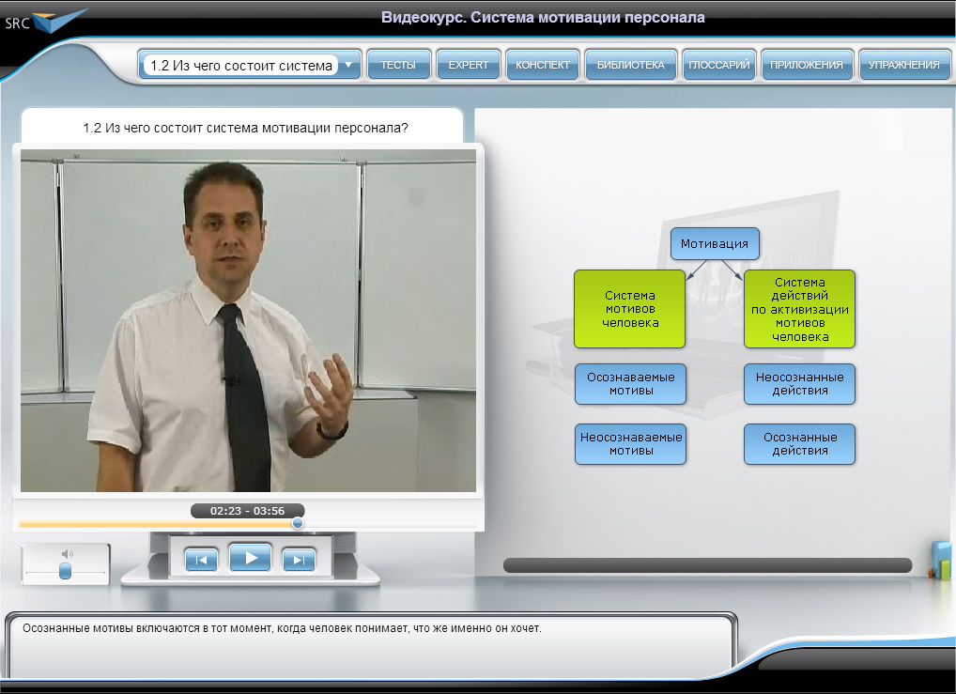
Task: Open the ТЕСТЫ tab
Action: (x=399, y=65)
